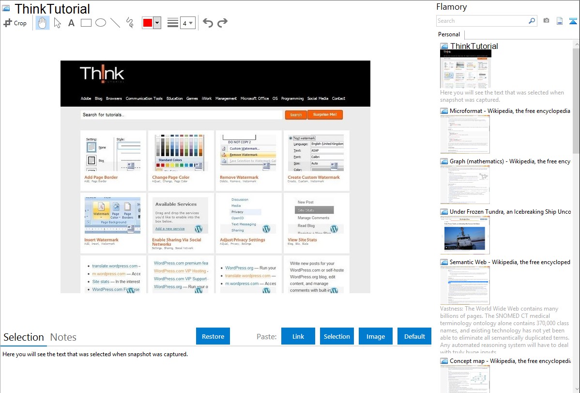The height and width of the screenshot is (393, 580).
Task: Select 'Graph (mathematics) - Wikipedia' title
Action: (x=510, y=161)
